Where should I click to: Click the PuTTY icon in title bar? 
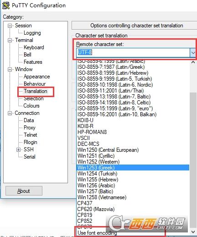click(6, 5)
